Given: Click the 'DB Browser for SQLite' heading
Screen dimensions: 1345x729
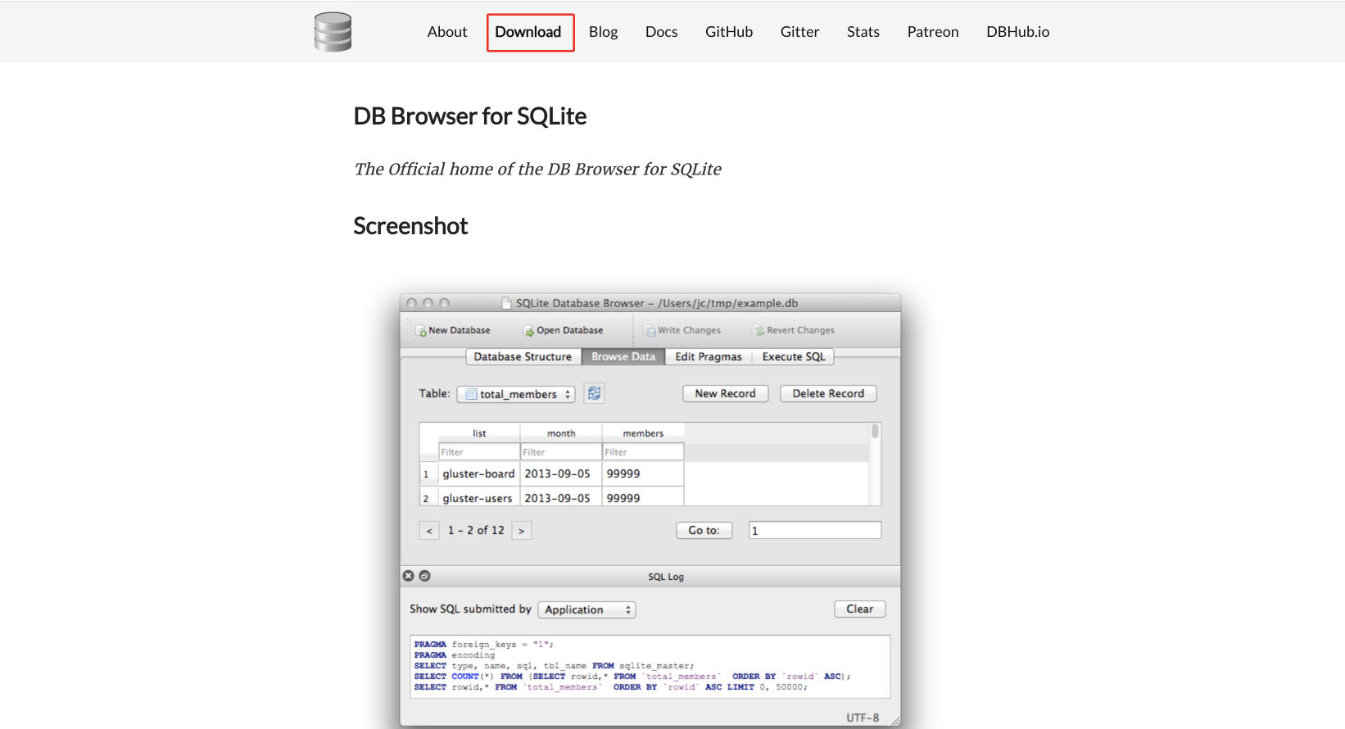Looking at the screenshot, I should (x=470, y=116).
